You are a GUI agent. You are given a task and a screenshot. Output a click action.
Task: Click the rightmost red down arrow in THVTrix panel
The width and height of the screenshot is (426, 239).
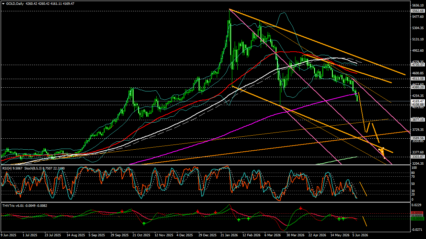point(301,208)
